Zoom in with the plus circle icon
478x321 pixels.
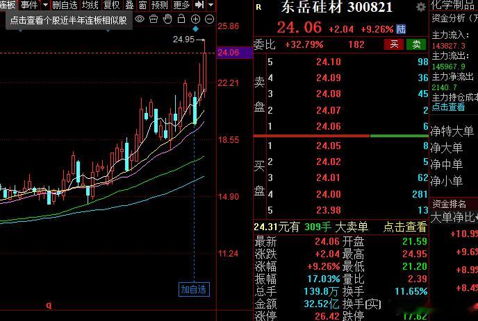coord(195,19)
